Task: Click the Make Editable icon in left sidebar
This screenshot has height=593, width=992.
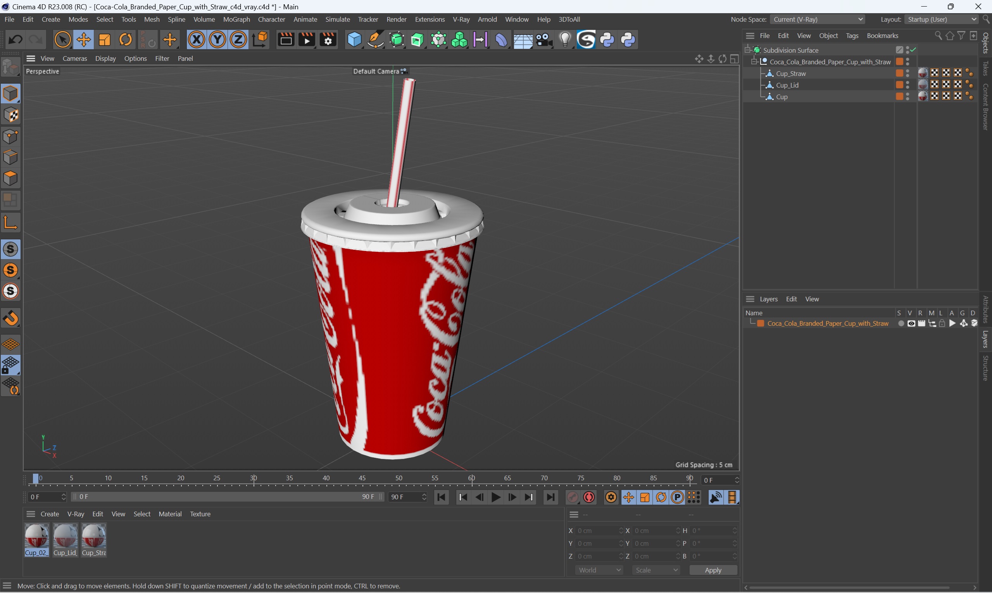Action: point(10,67)
